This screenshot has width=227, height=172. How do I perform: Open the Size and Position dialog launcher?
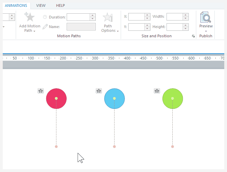click(193, 36)
